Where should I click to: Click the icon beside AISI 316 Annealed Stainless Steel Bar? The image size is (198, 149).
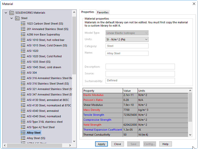[x=23, y=78]
